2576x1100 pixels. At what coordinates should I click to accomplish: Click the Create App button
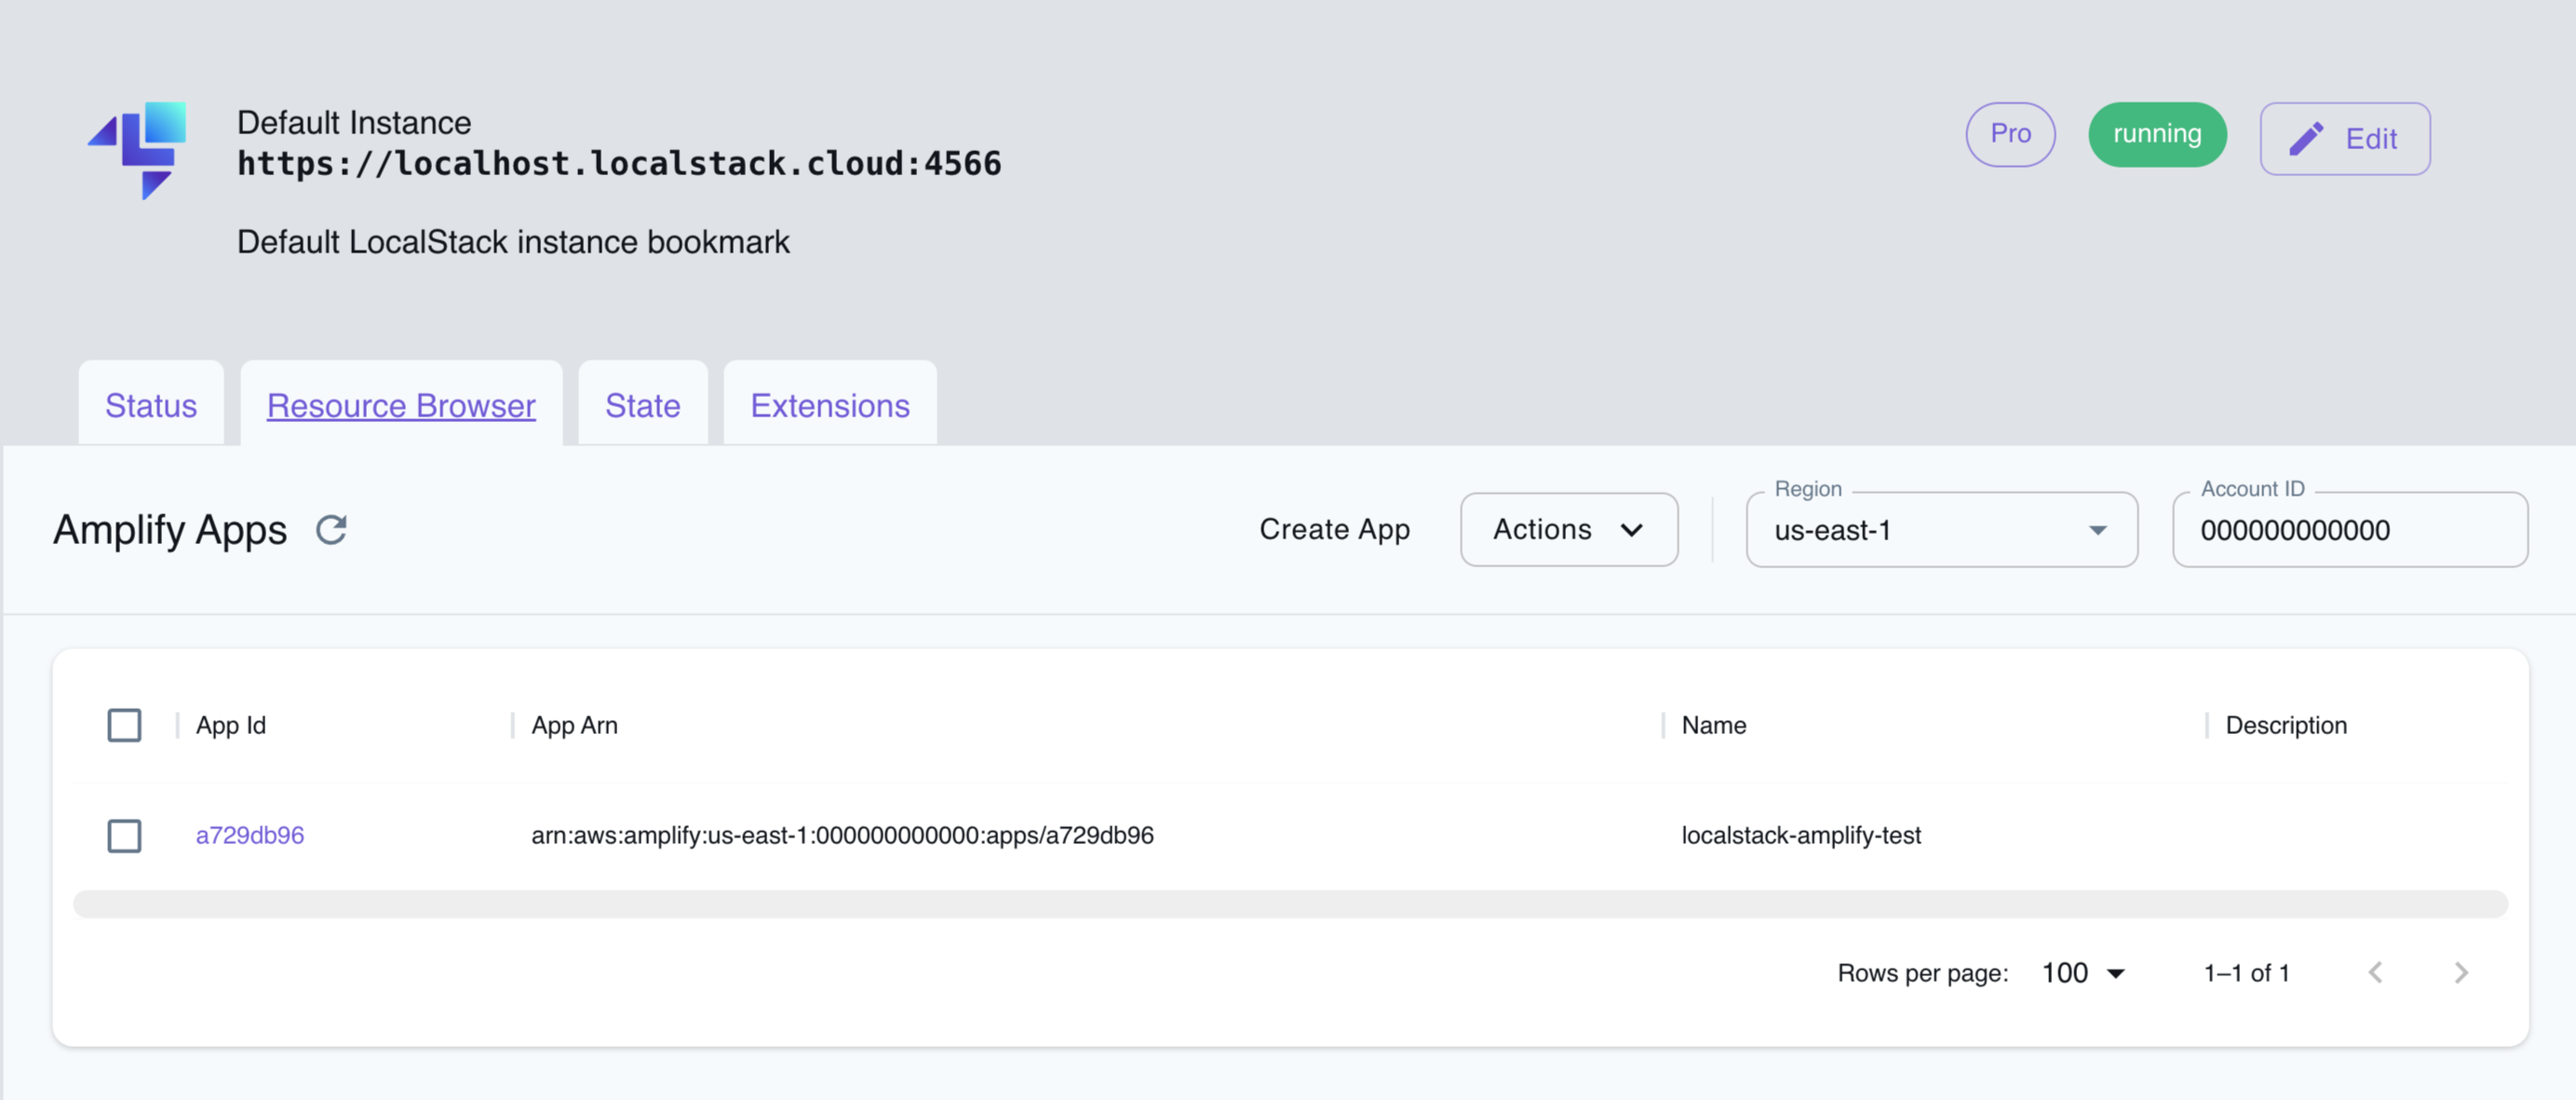click(x=1335, y=529)
